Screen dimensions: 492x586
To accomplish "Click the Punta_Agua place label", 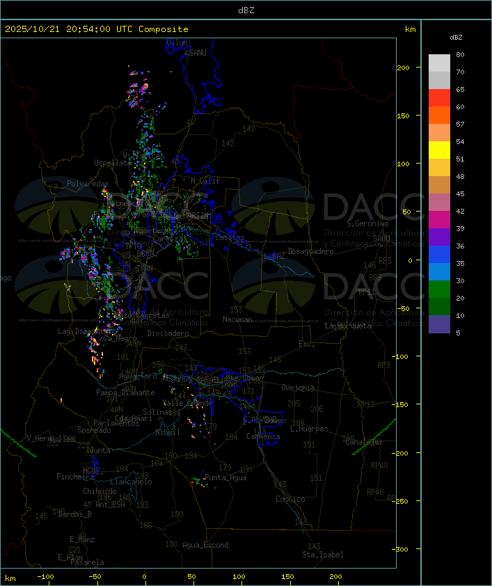I will coord(225,477).
